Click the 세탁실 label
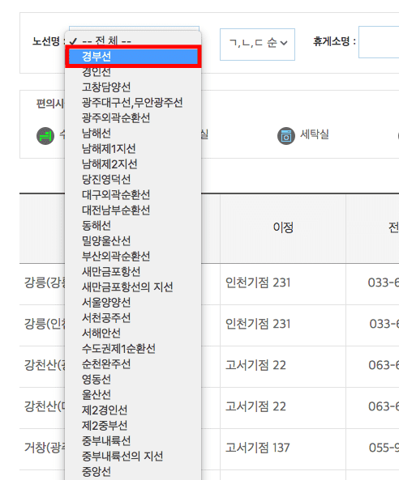Image resolution: width=399 pixels, height=480 pixels. pos(315,134)
